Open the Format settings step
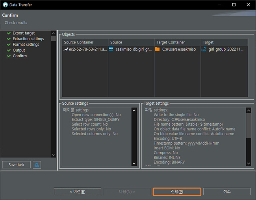 [x=26, y=45]
